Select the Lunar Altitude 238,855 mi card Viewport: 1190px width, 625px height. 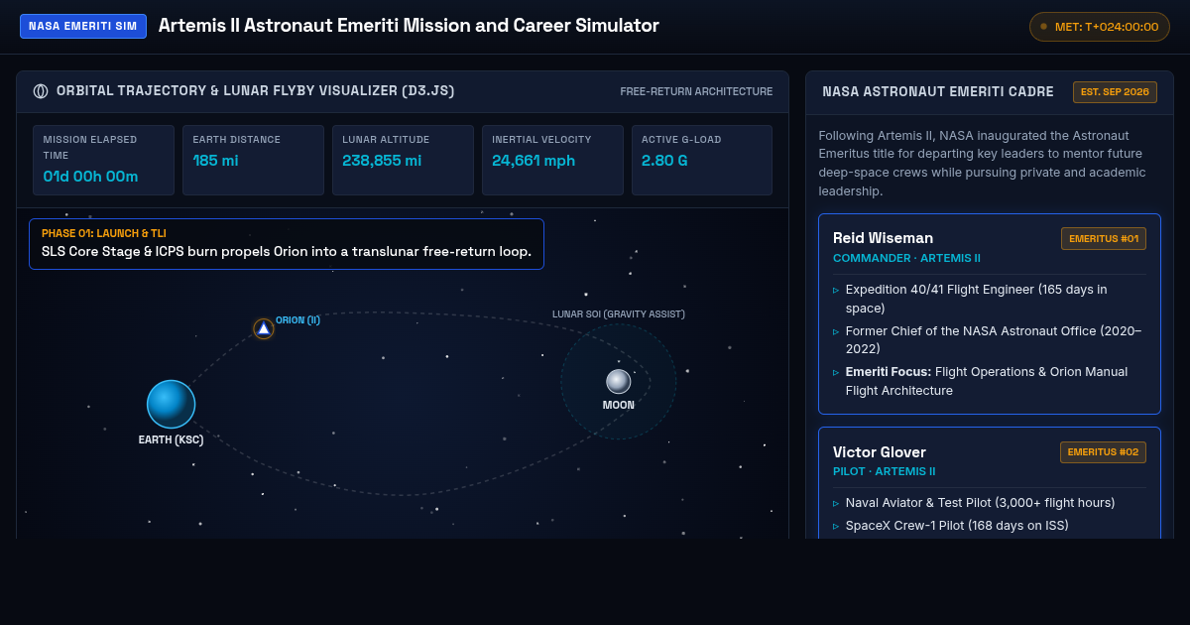click(x=403, y=160)
